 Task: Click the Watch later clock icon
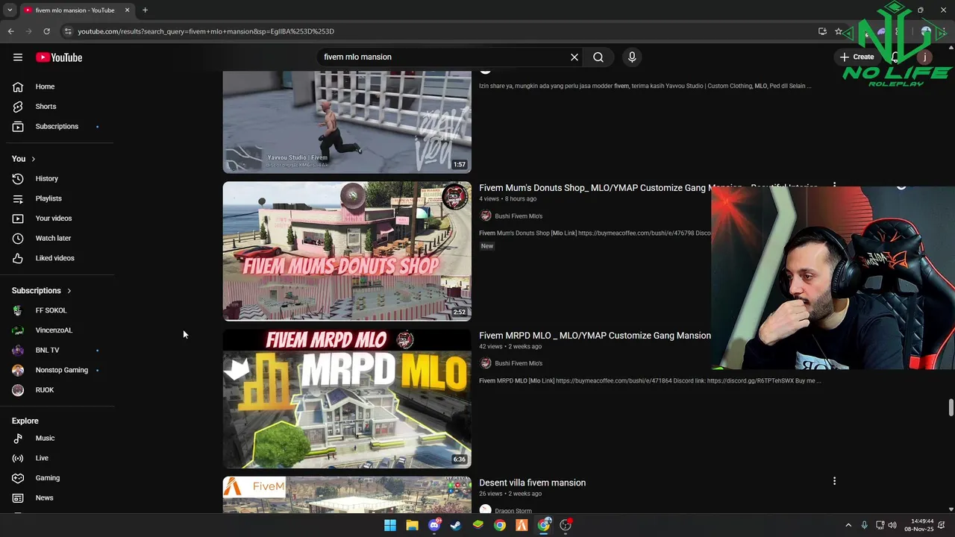point(19,238)
